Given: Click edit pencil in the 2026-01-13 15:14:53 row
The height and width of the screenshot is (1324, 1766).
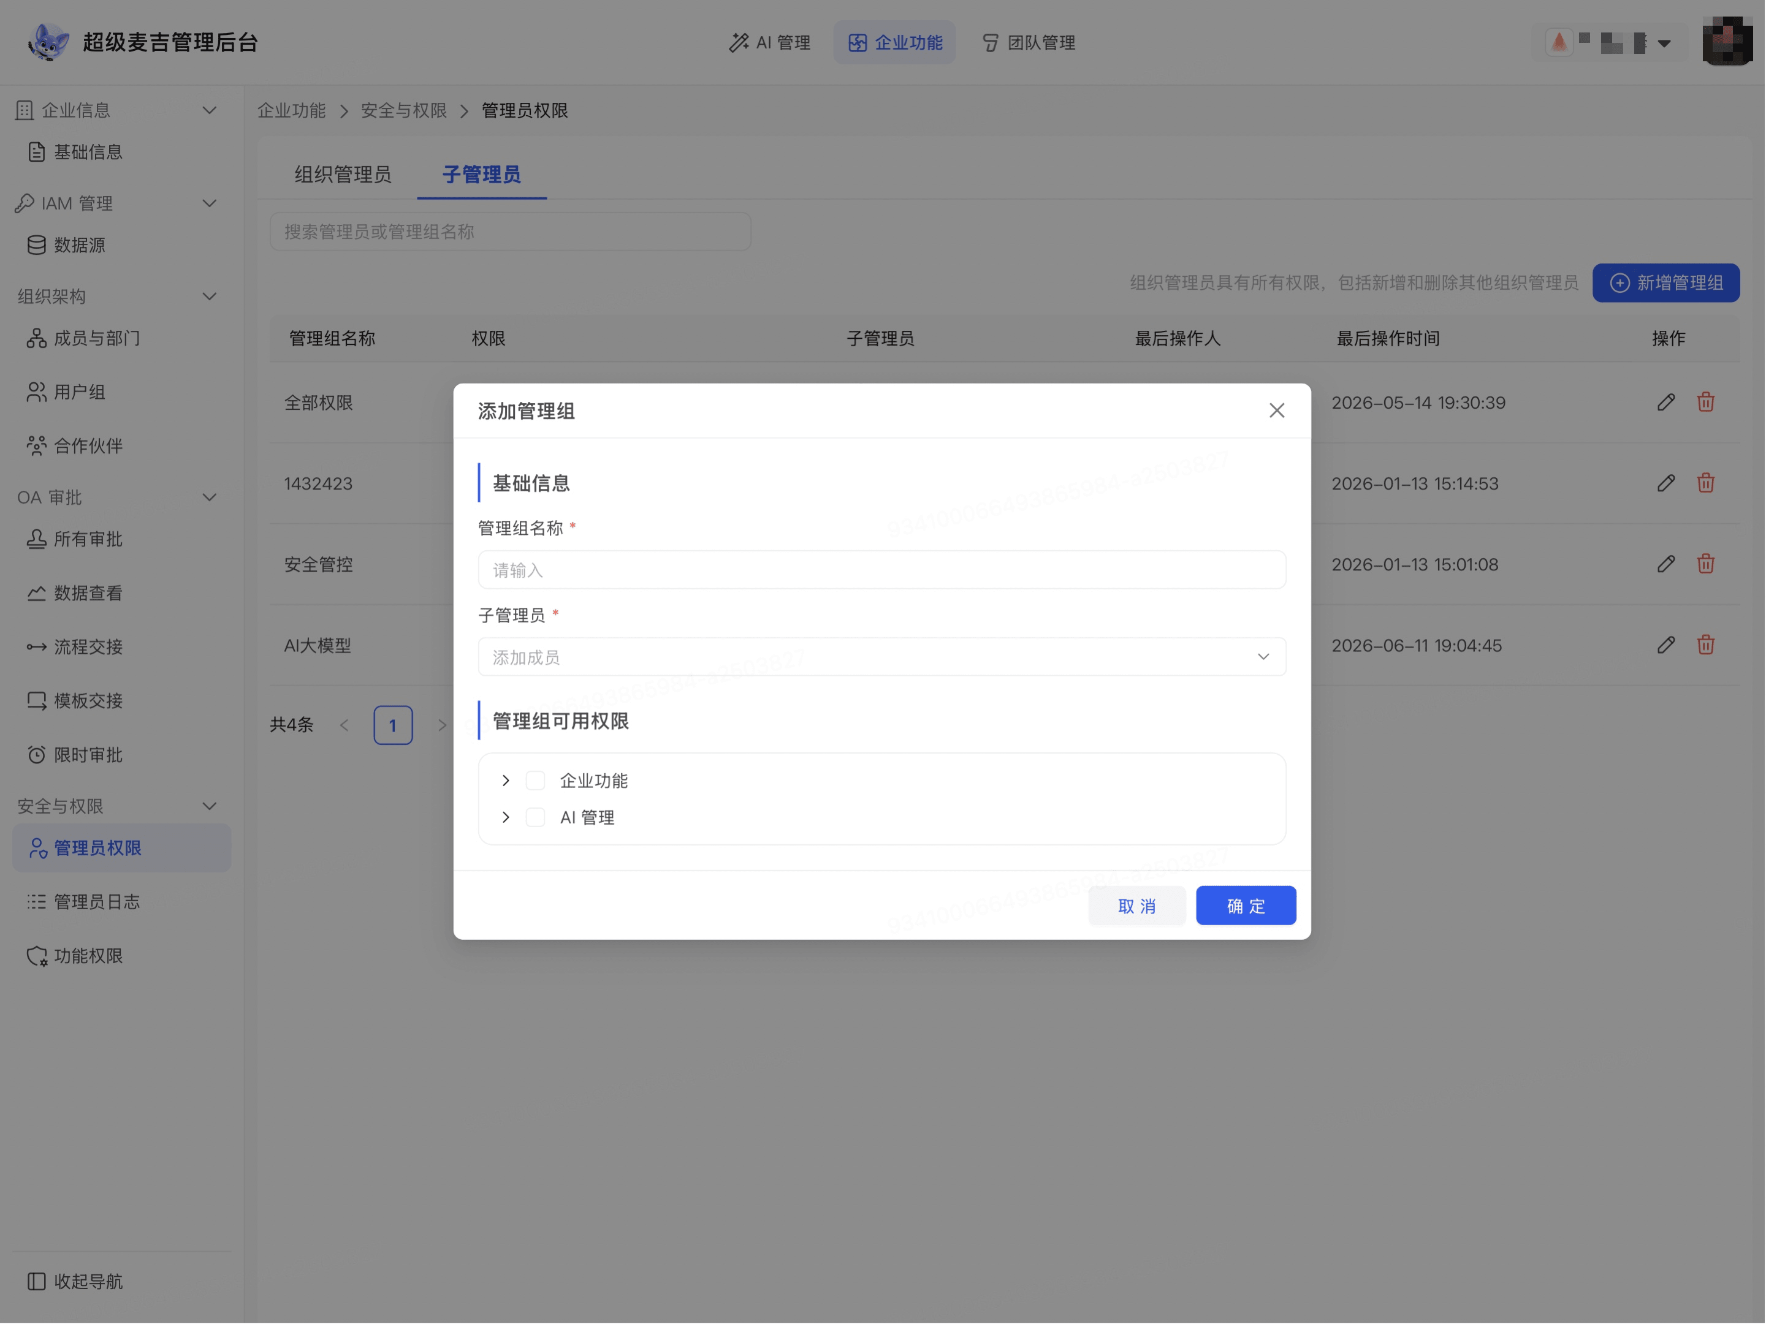Looking at the screenshot, I should 1666,483.
